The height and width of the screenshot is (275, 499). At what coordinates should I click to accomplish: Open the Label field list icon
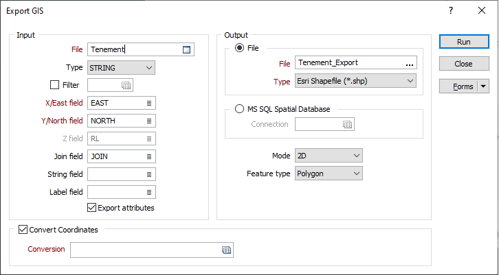pos(149,192)
